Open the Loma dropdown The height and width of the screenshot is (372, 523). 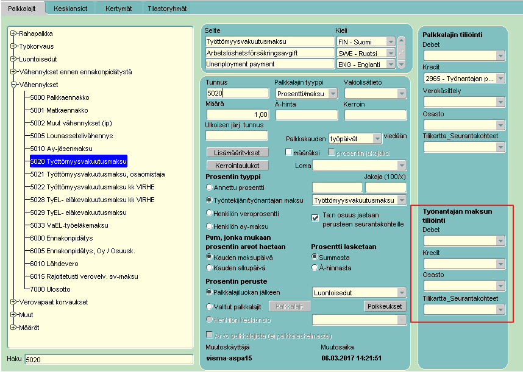coord(402,165)
